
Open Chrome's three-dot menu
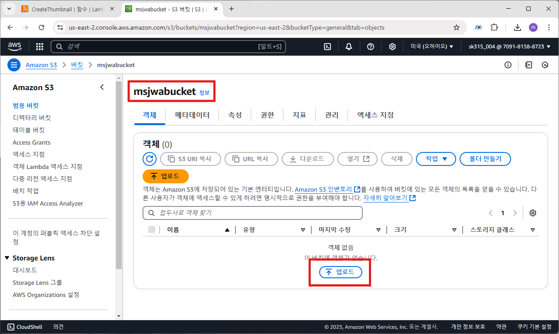(x=548, y=27)
